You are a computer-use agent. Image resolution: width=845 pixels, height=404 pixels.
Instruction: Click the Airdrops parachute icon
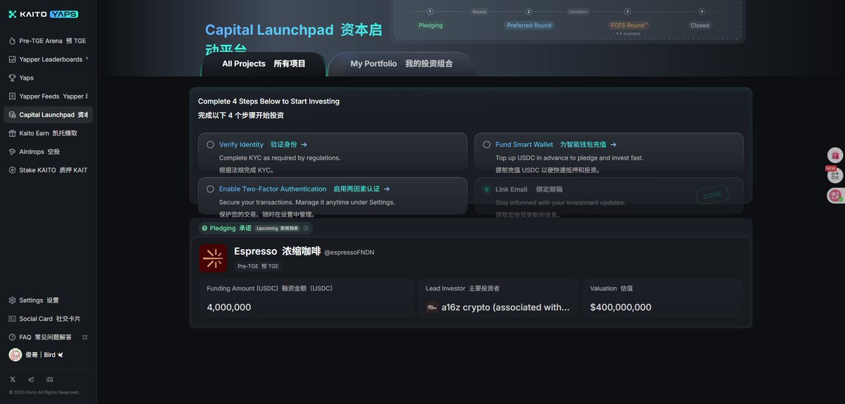(x=13, y=152)
